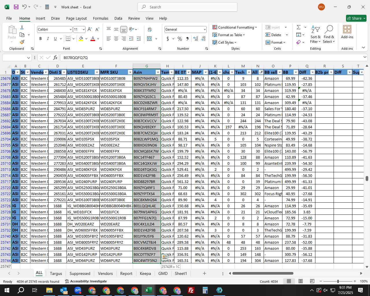The image size is (370, 296).
Task: Open Find & Select
Action: (x=329, y=34)
